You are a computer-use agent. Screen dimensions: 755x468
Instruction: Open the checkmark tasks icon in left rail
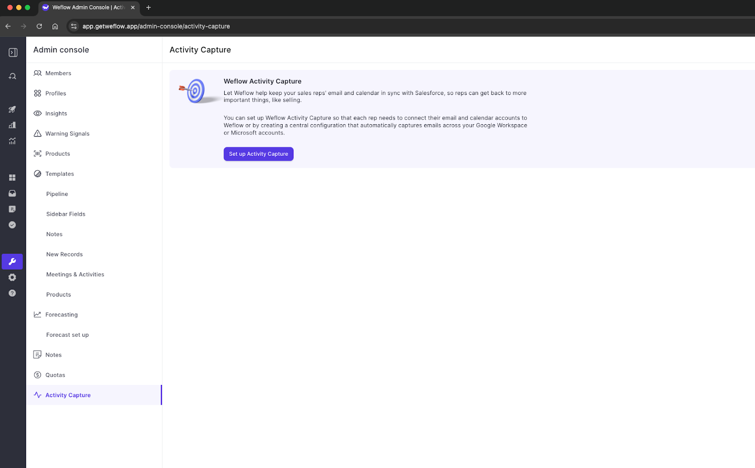pos(12,225)
